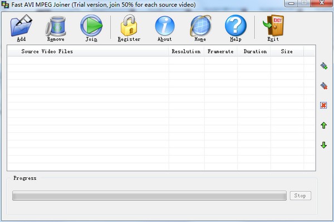Move selected file down with green arrow
Screen dimensions: 334x222
point(324,145)
